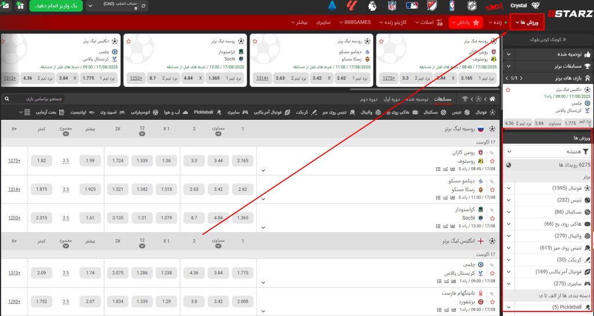Bet 4.84 draw in کراسنودار row
The width and height of the screenshot is (594, 316).
[218, 218]
